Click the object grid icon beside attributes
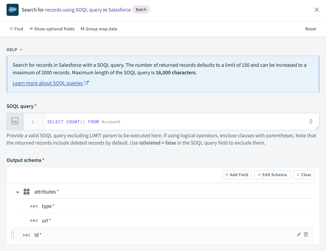 pos(26,192)
